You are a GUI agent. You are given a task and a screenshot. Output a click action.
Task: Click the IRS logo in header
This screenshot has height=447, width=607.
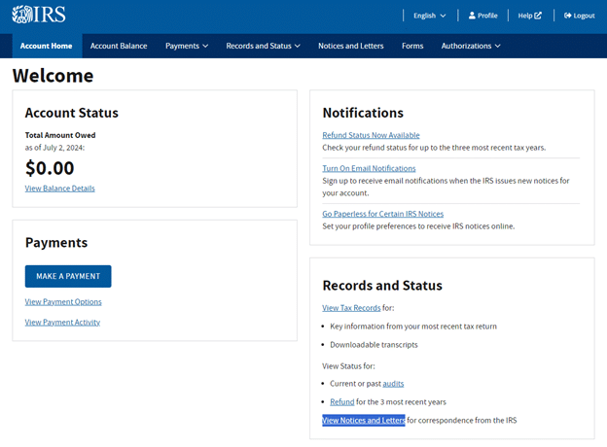(40, 16)
